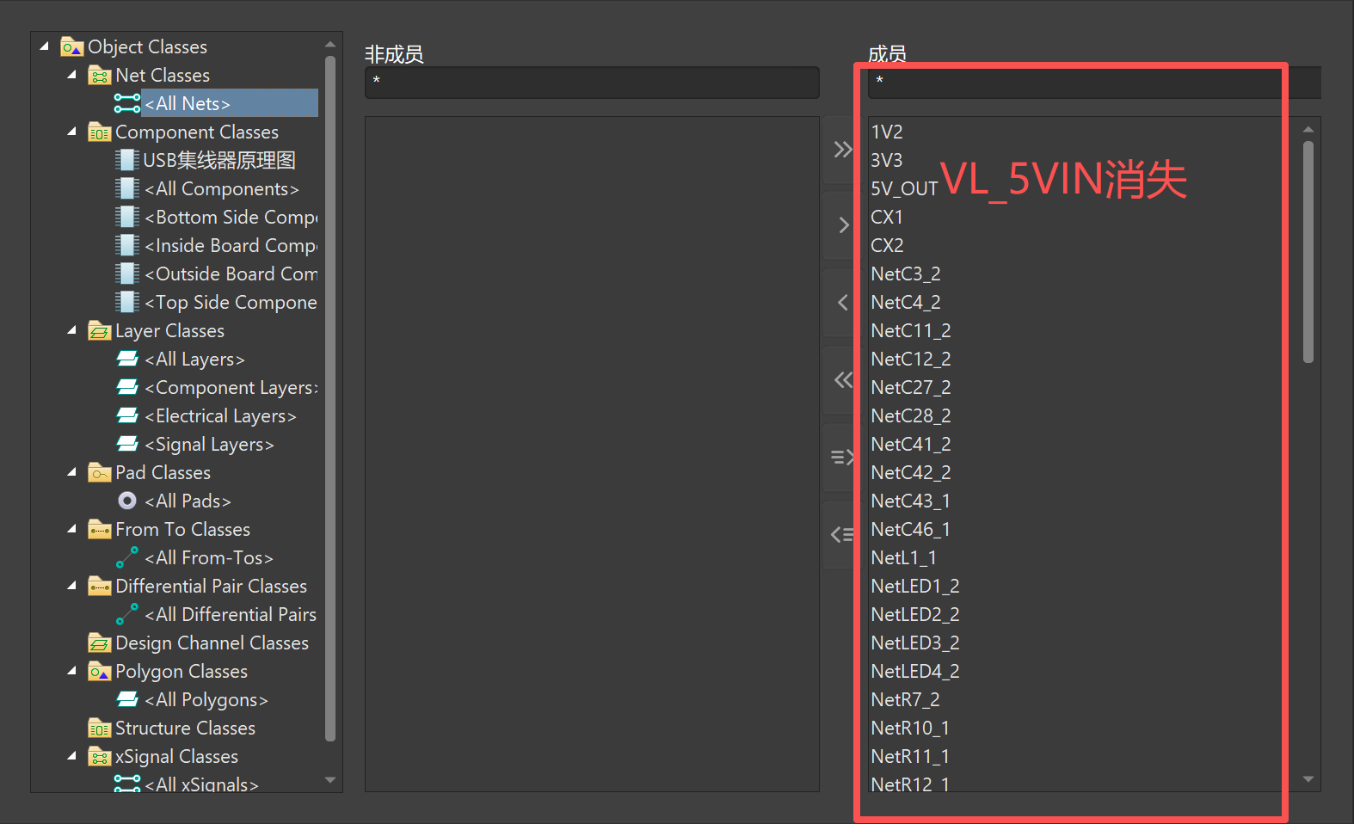
Task: Click the xSignal Classes folder icon
Action: 100,756
